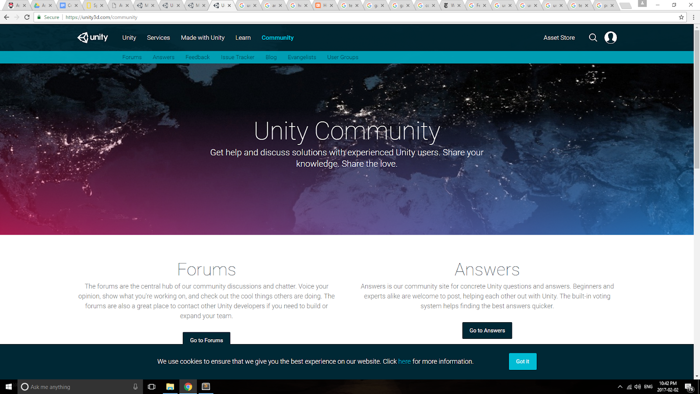Image resolution: width=700 pixels, height=394 pixels.
Task: Click the Unity Community hero title
Action: 347,131
